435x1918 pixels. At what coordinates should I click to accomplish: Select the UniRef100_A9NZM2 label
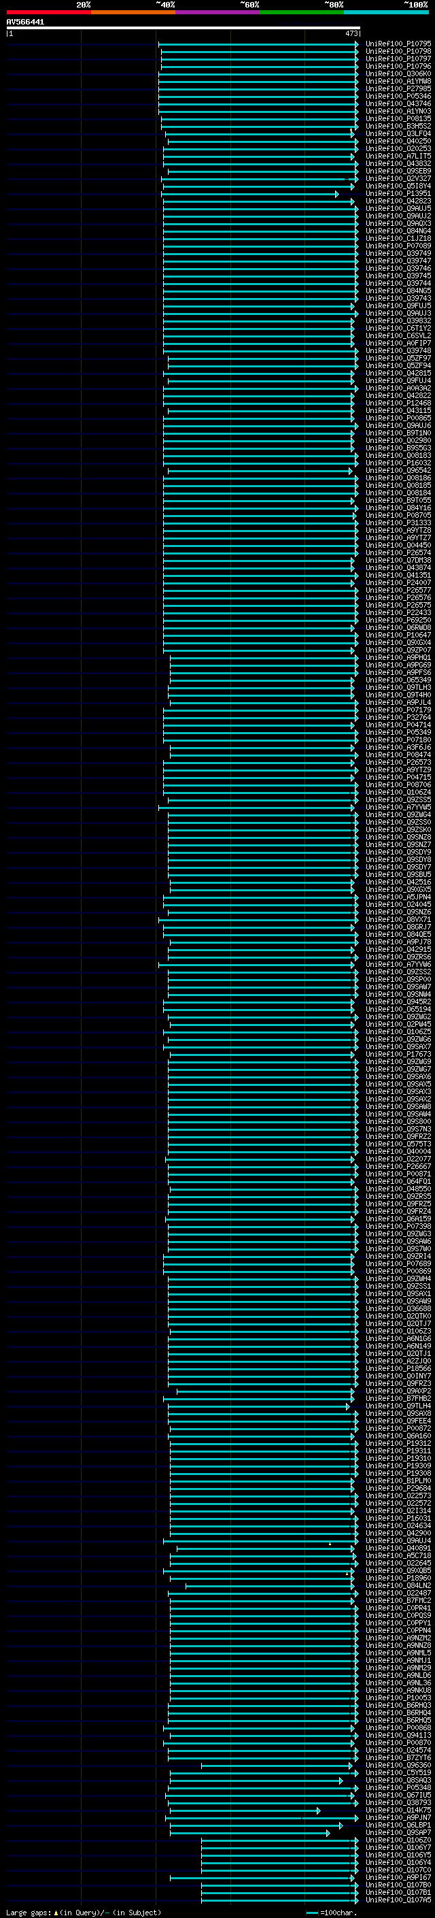coord(398,1638)
